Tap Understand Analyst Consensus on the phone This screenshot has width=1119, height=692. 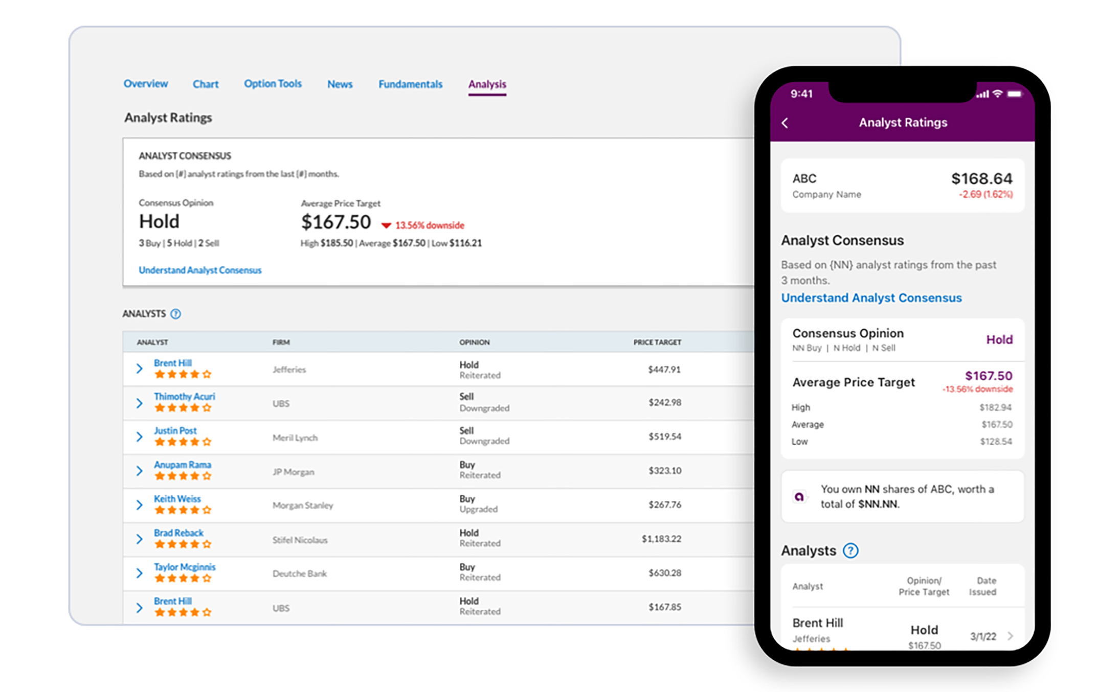871,297
